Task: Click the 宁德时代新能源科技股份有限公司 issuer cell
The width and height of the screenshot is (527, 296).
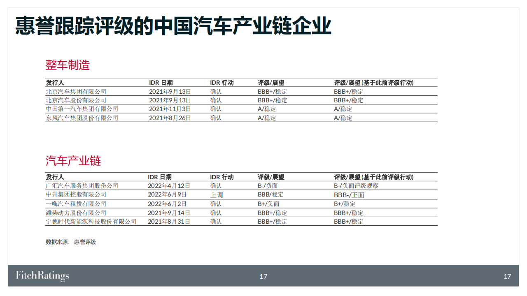Action: point(91,222)
